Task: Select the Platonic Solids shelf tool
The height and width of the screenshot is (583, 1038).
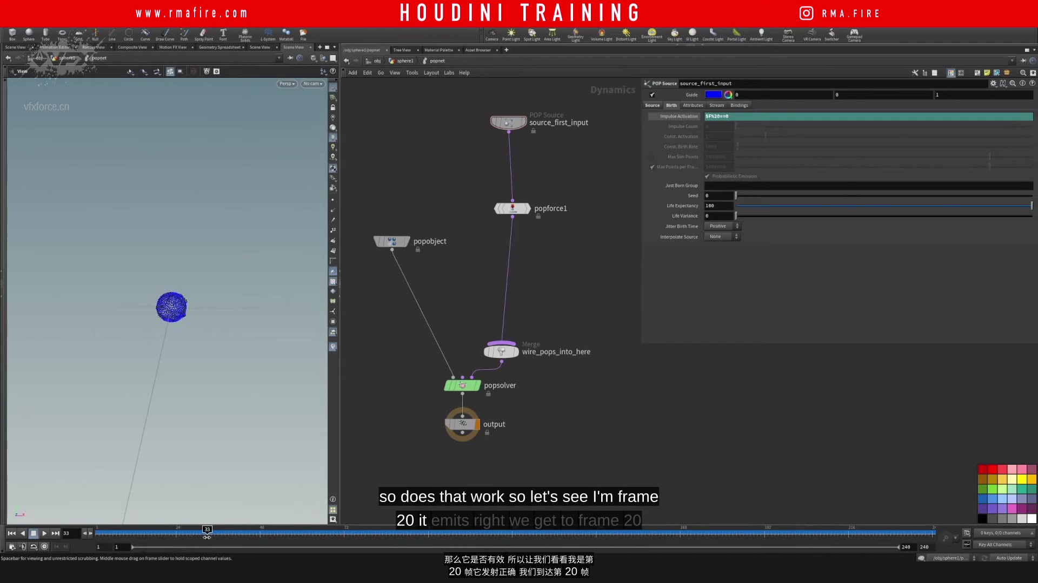Action: [245, 35]
